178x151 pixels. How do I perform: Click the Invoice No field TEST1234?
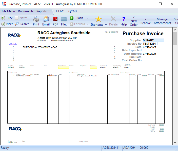click(x=150, y=44)
